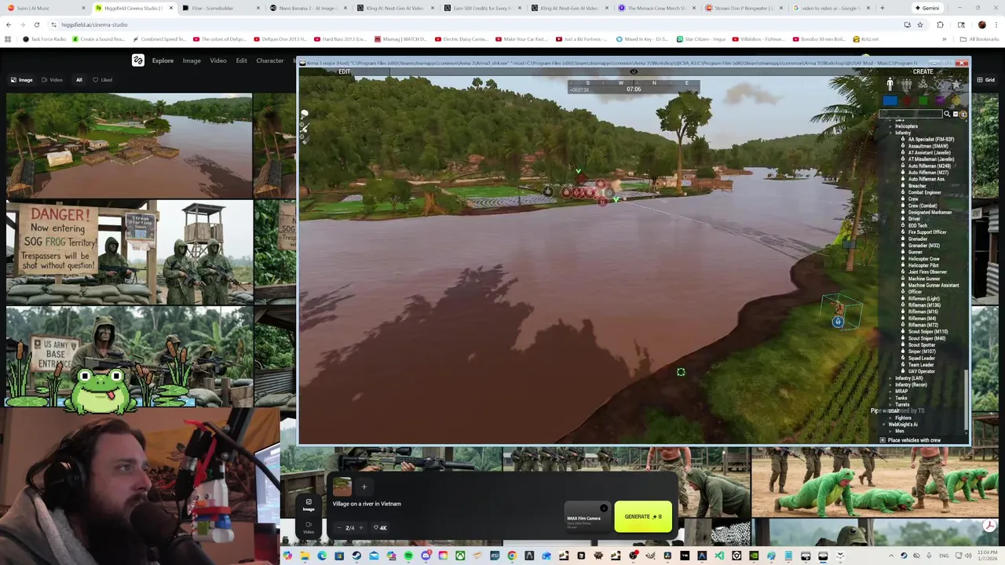Click the prompt text 'Village on a river in Vietnam'
Screen dimensions: 1005x565
(367, 504)
